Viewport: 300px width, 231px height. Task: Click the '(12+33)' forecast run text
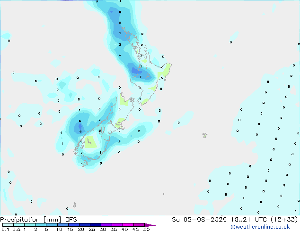pos(284,220)
